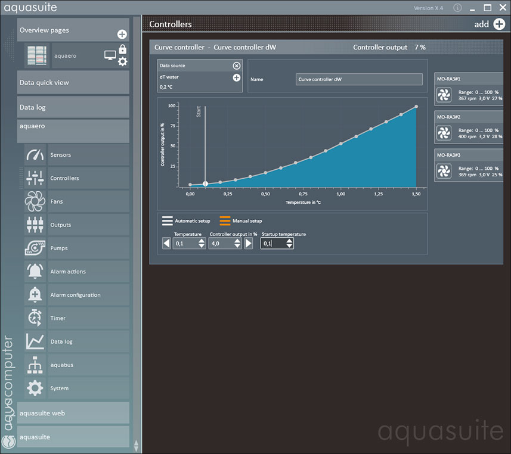
Task: Open the Outputs connector icon
Action: click(35, 225)
